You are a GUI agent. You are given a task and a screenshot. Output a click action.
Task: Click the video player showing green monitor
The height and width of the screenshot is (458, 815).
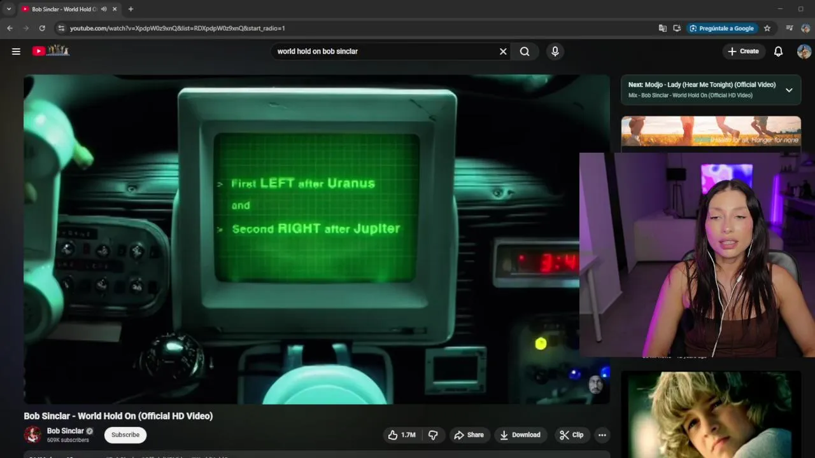[316, 239]
